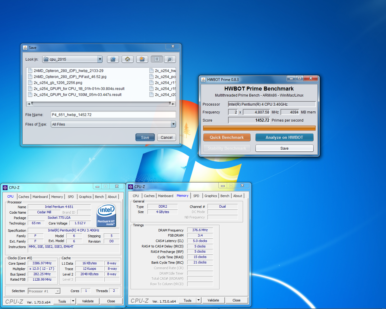Viewport: 386px width, 309px height.
Task: Switch to List view in Save dialog
Action: 157,59
